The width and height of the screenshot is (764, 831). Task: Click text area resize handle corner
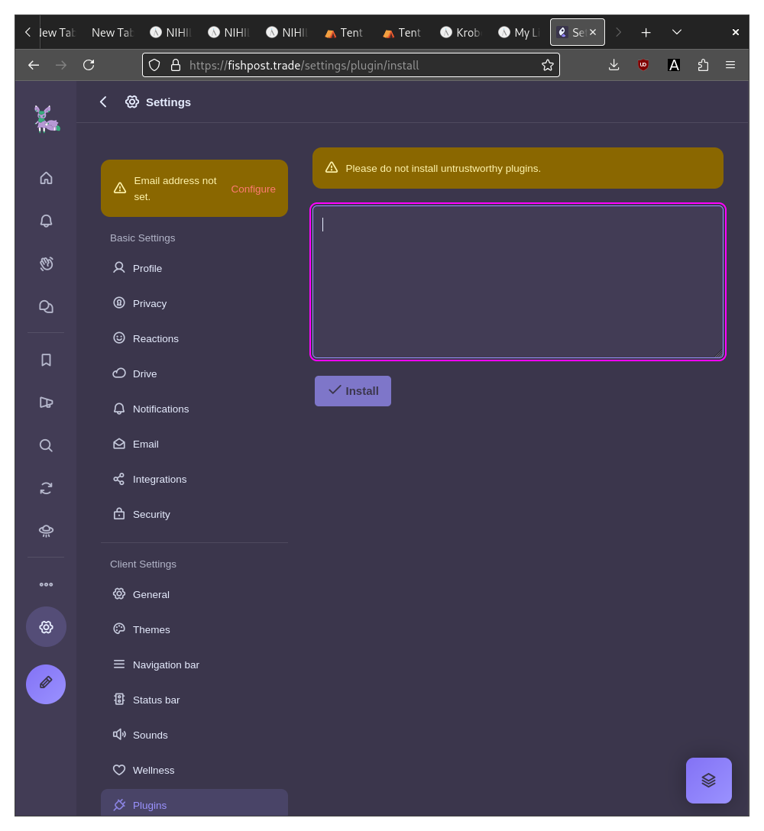pos(718,354)
